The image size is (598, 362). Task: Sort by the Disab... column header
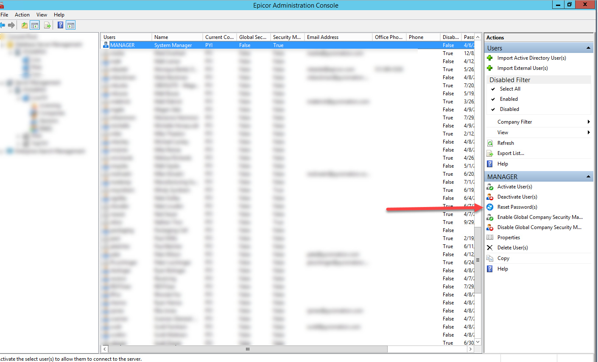(x=451, y=37)
